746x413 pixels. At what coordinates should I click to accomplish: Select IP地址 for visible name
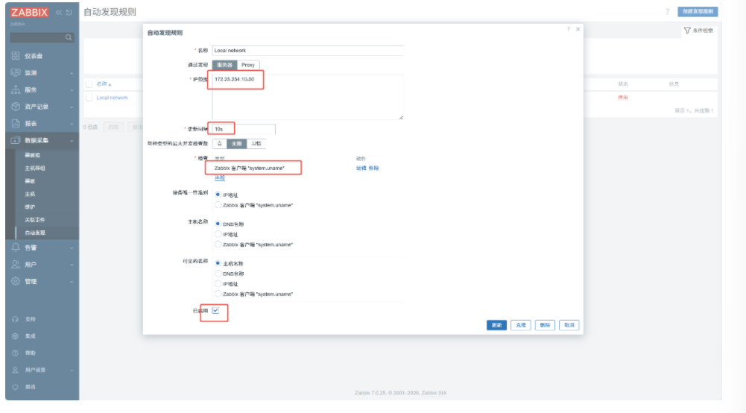tap(218, 283)
